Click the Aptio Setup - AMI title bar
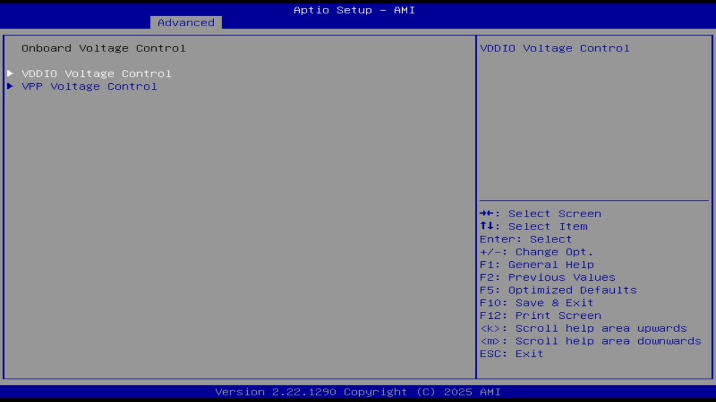This screenshot has height=402, width=716. [x=354, y=9]
